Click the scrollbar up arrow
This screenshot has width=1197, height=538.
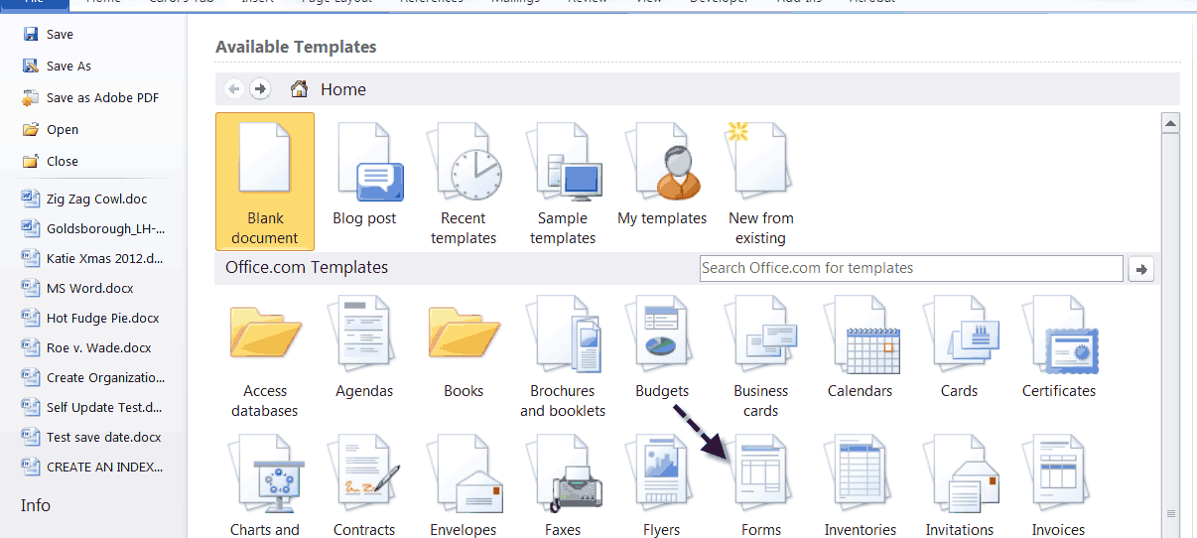pos(1170,123)
